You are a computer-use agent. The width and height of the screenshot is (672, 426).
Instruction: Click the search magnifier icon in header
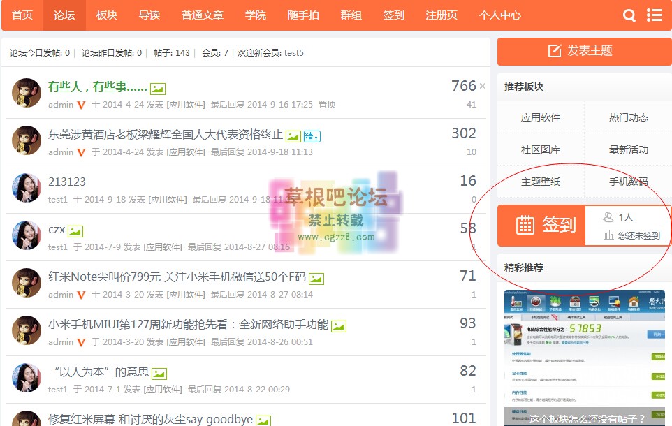coord(629,15)
